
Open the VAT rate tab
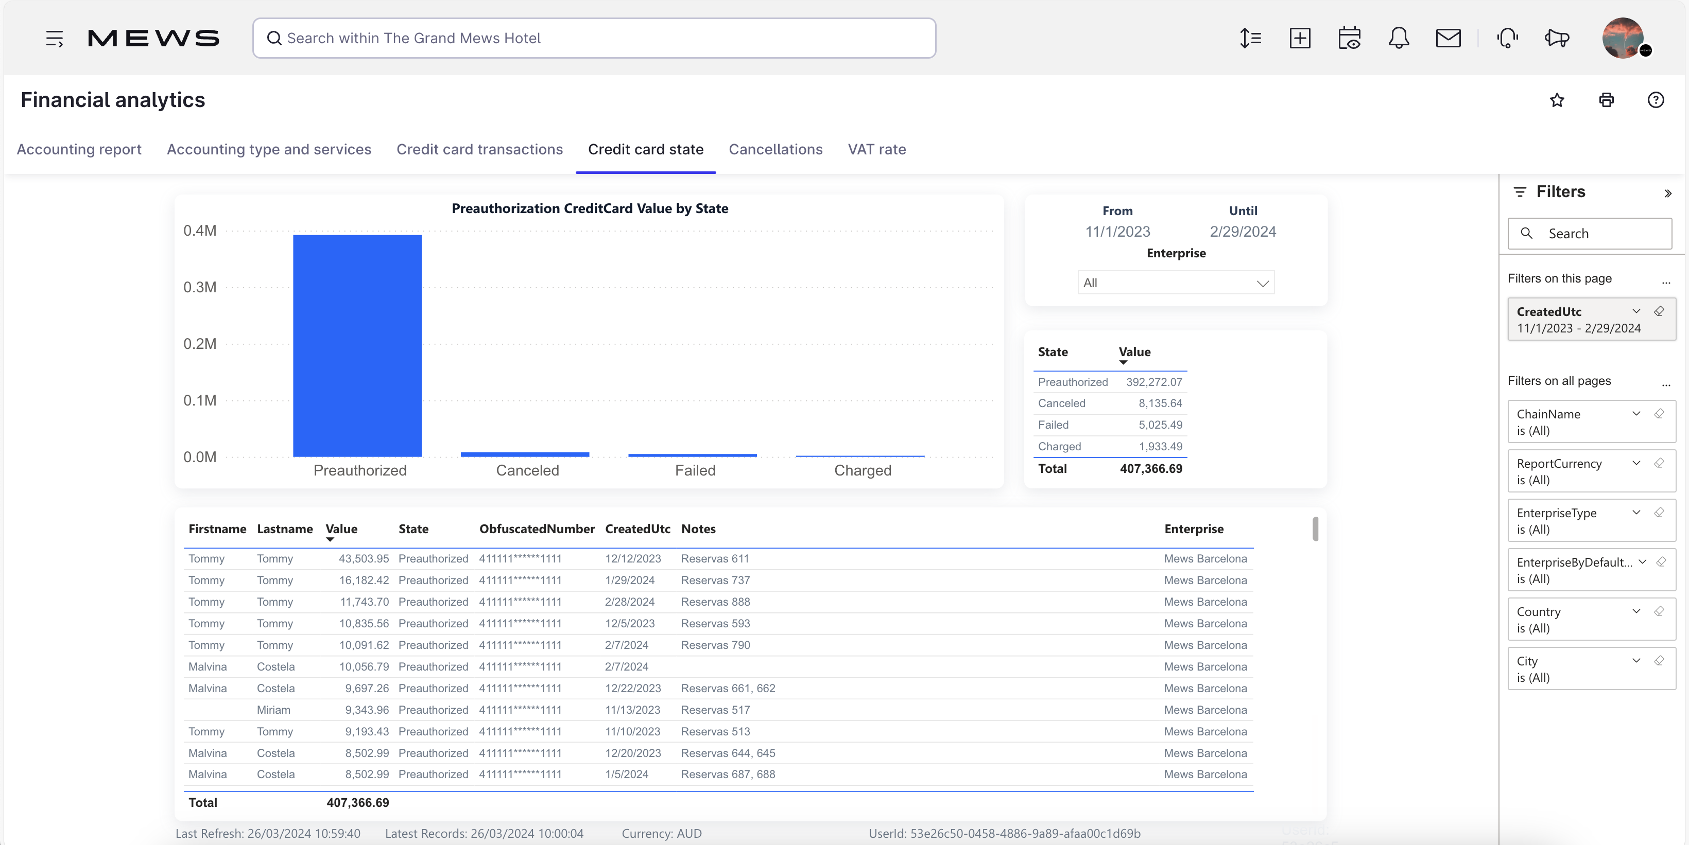pos(876,149)
